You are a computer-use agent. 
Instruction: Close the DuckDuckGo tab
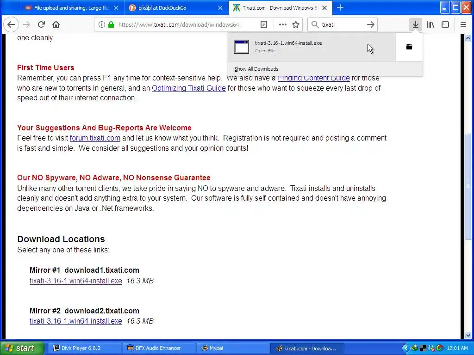pos(220,8)
